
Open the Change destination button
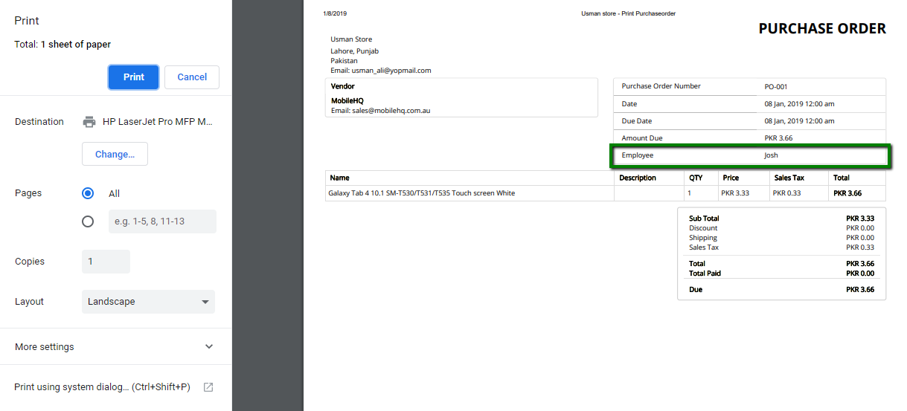tap(115, 154)
